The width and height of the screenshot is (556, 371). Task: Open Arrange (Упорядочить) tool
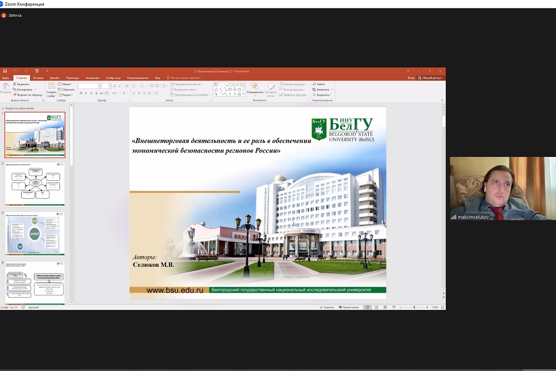(x=255, y=87)
